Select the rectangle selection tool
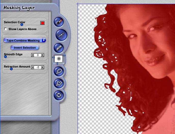This screenshot has width=175, height=134. pos(59,95)
